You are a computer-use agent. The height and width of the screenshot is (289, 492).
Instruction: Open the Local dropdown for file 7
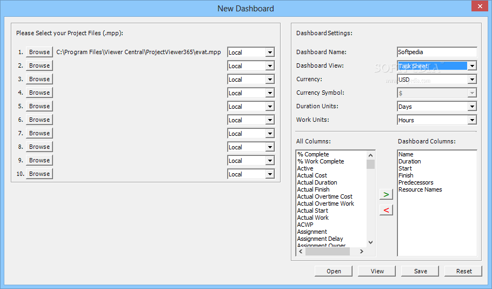point(270,133)
